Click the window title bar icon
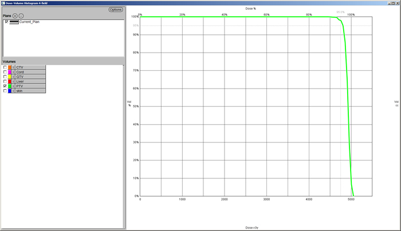Screen dimensions: 401x231 click(2, 3)
